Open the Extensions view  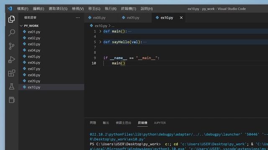(11, 73)
